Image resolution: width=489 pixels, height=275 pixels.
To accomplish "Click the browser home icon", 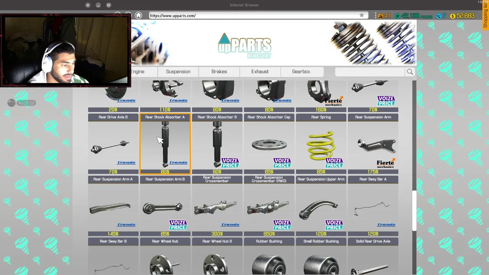I will [139, 15].
